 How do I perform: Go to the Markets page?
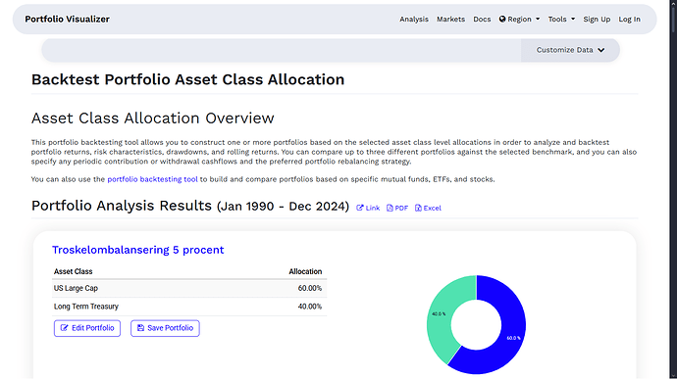(x=450, y=19)
